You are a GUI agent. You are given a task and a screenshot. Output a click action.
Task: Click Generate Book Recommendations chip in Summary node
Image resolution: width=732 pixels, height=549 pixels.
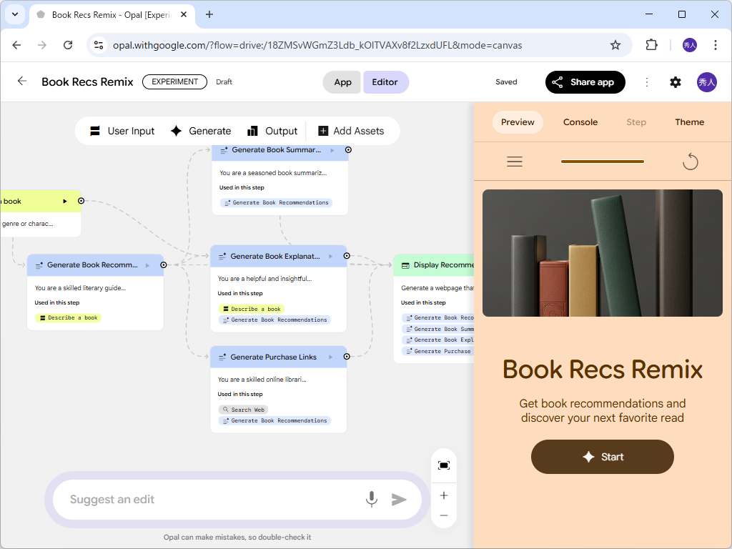276,202
